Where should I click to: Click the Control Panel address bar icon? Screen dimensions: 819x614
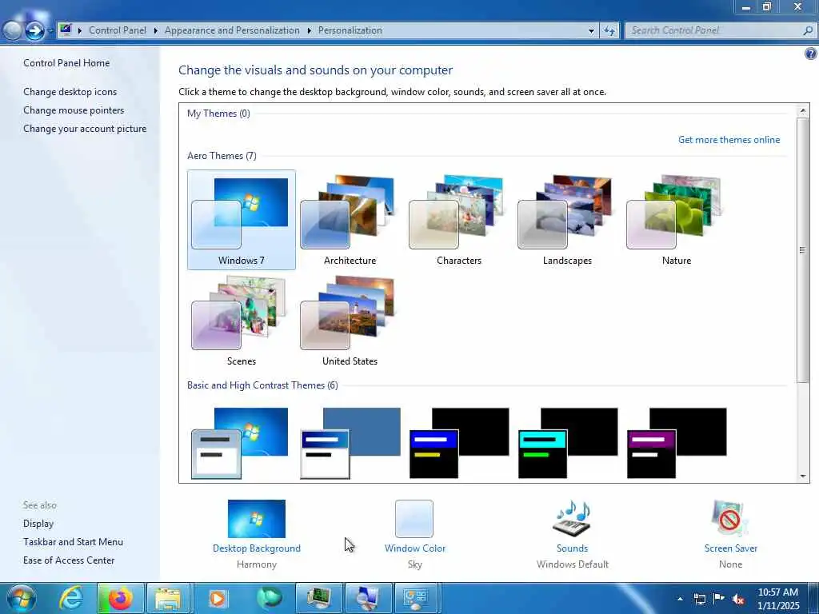(x=66, y=30)
